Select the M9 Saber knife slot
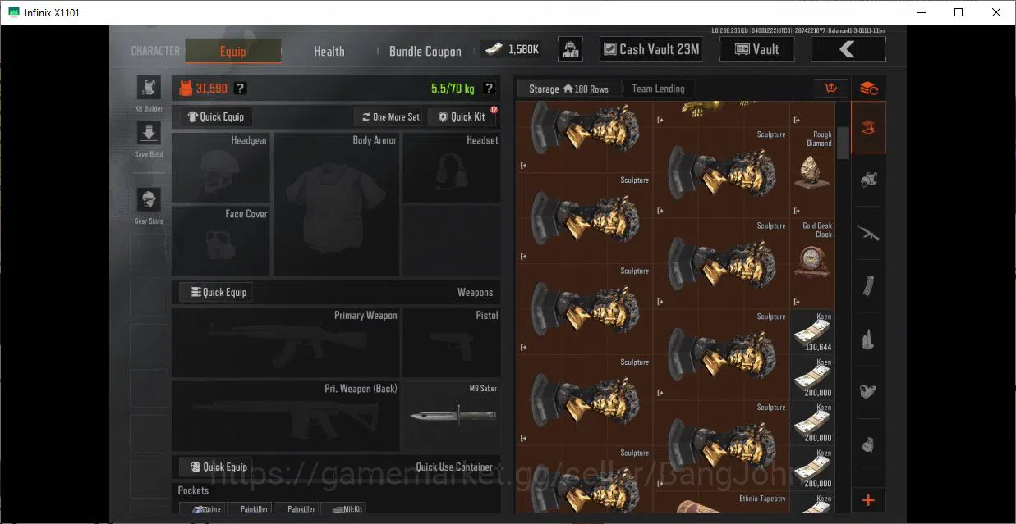The image size is (1016, 524). tap(451, 416)
